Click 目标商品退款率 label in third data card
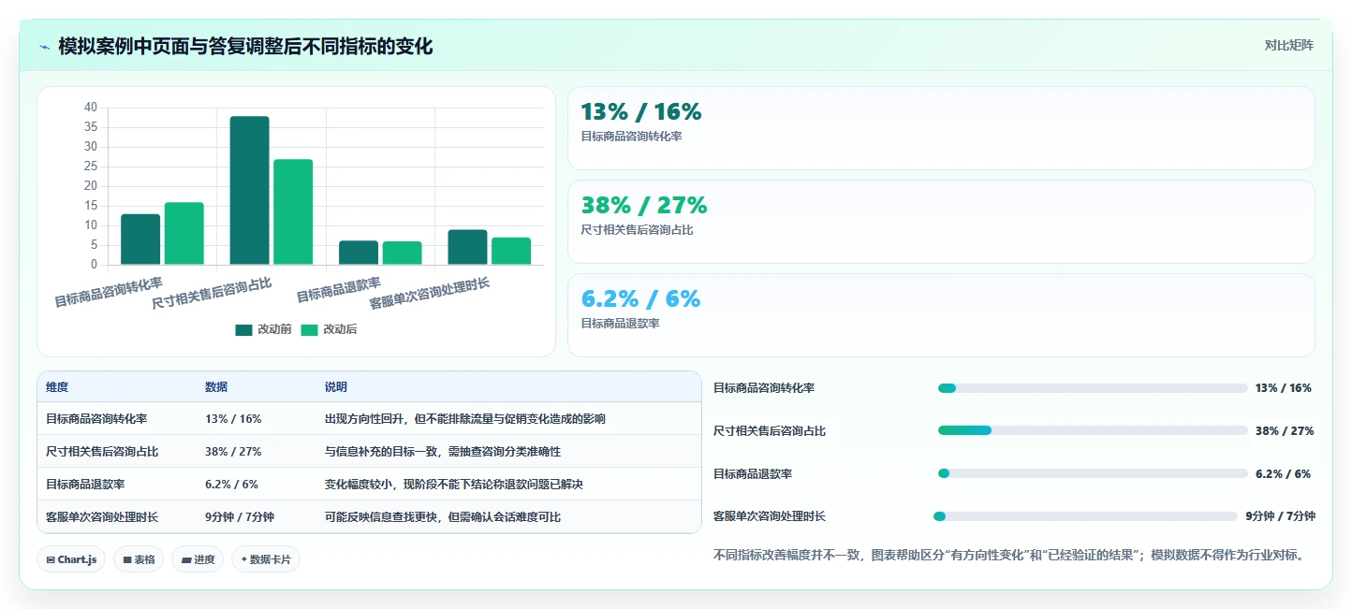Screen dimensions: 1352x609 (620, 324)
